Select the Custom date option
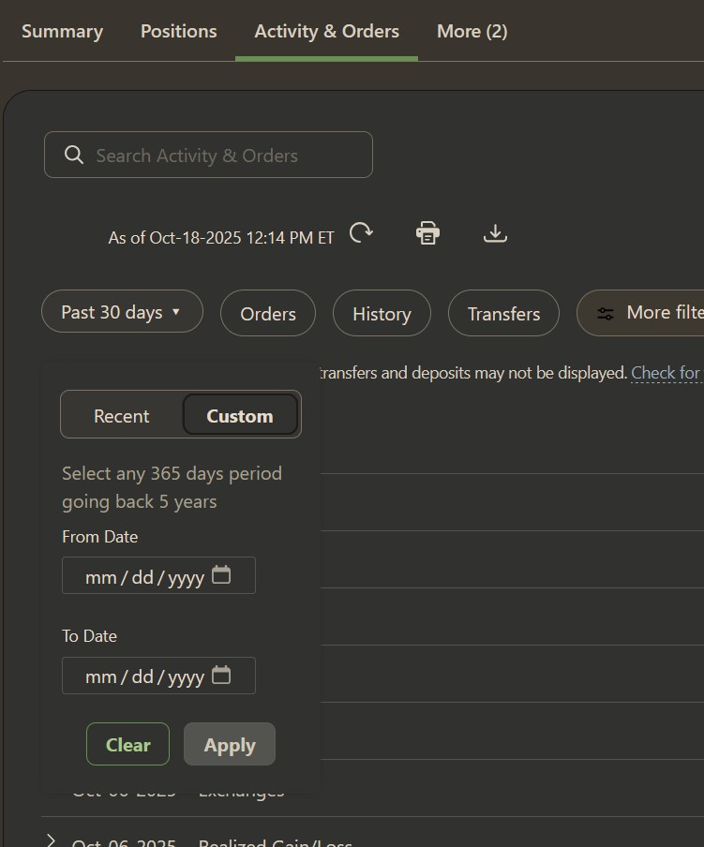The image size is (704, 847). [x=240, y=415]
